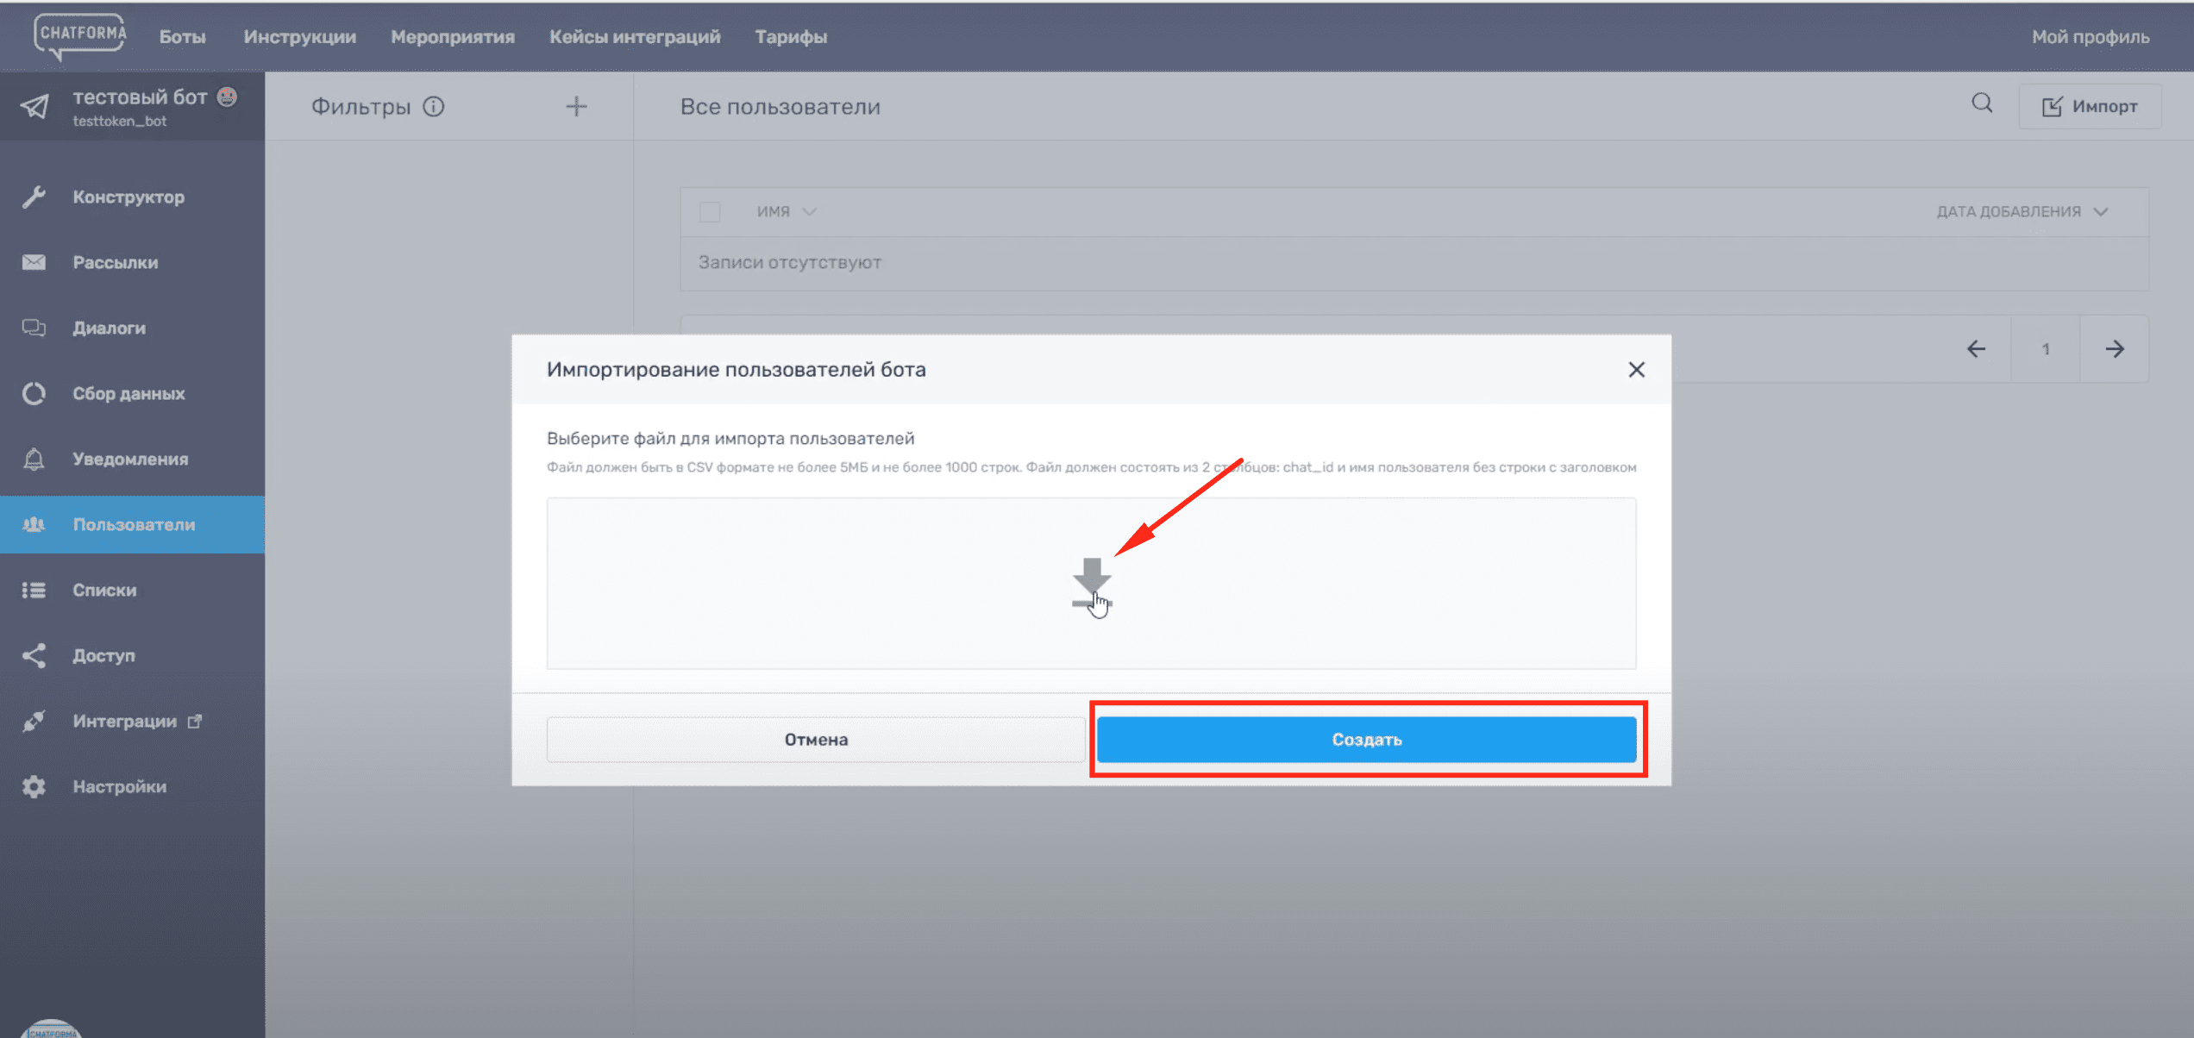Click the Chatforma logo
Image resolution: width=2194 pixels, height=1038 pixels.
coord(81,36)
